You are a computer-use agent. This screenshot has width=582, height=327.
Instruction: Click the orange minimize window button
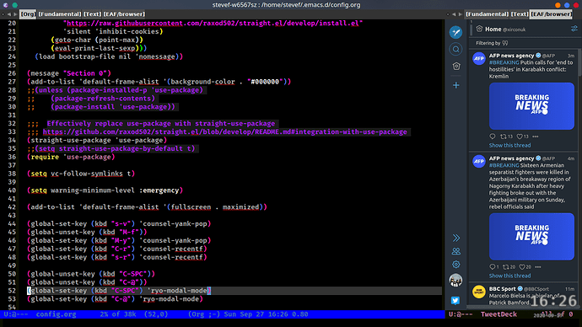coord(558,5)
